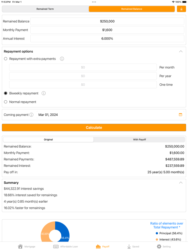Tap the Wi-Fi status icon
Image resolution: width=188 pixels, height=251 pixels.
pyautogui.click(x=173, y=2)
